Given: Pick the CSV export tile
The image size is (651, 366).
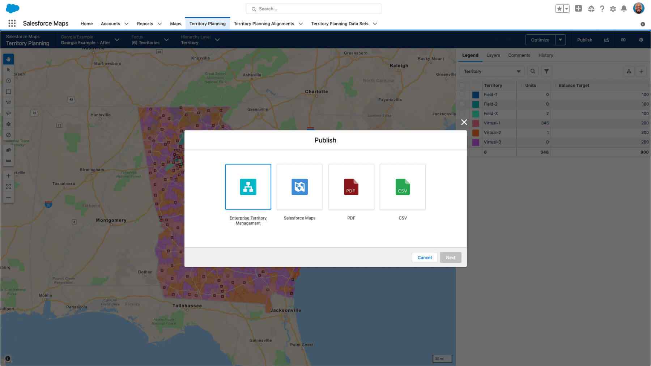Looking at the screenshot, I should [403, 187].
